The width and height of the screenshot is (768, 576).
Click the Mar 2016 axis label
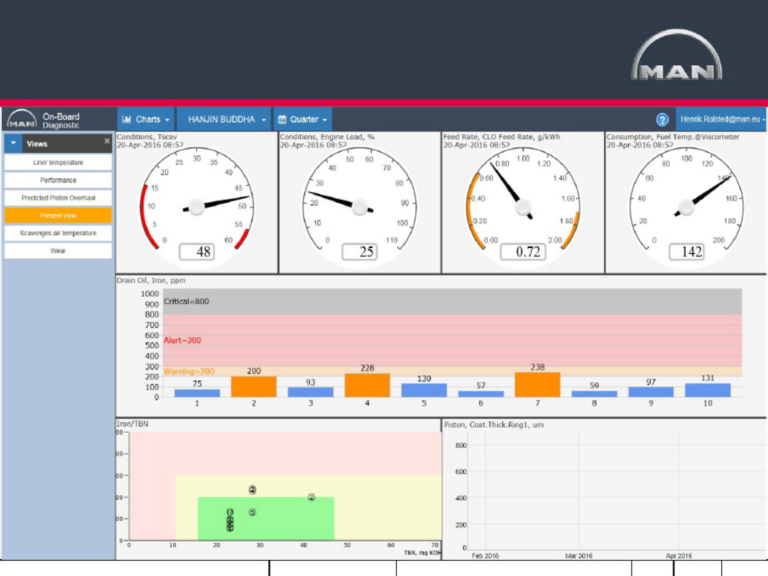[579, 556]
